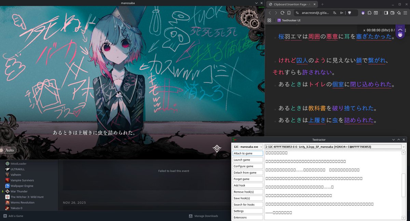Click Detach from game button

pos(248,172)
